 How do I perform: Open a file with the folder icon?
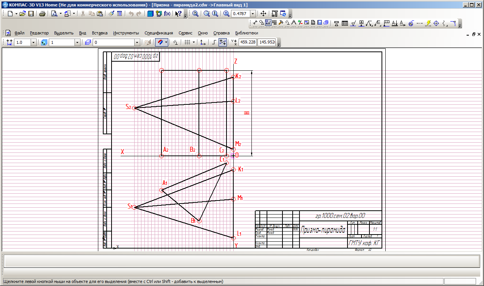[22, 14]
